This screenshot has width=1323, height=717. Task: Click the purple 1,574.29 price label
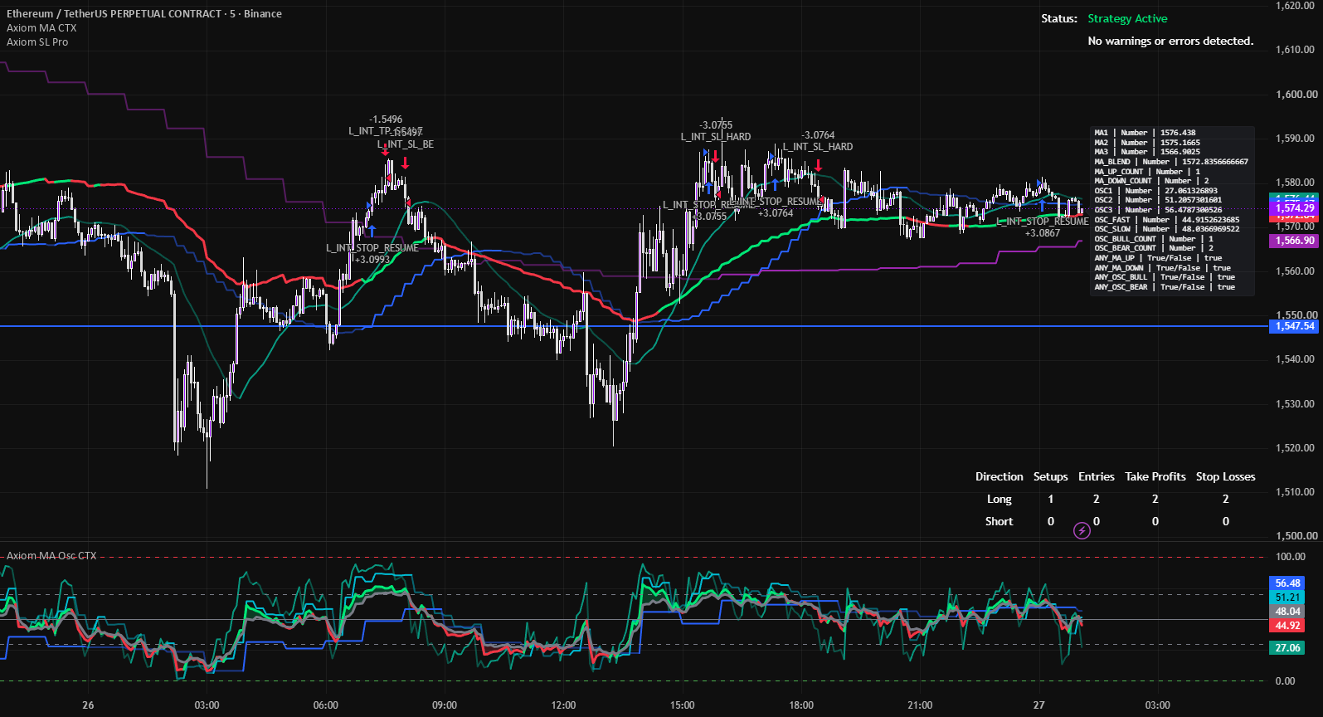pos(1295,208)
